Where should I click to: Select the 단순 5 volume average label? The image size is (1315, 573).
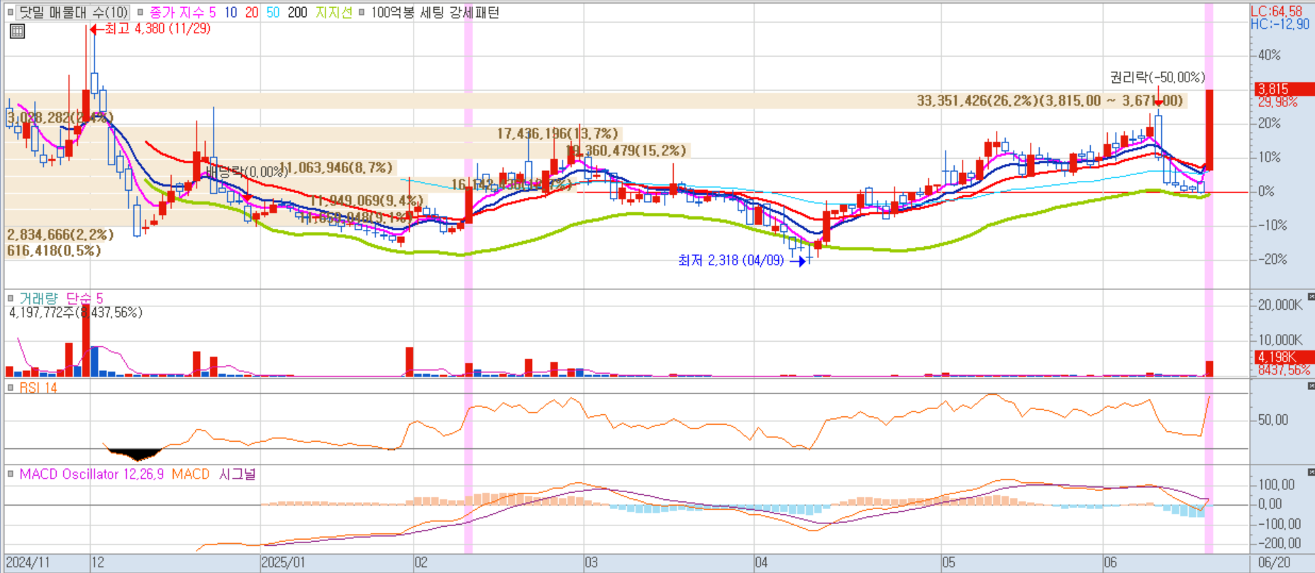(84, 298)
